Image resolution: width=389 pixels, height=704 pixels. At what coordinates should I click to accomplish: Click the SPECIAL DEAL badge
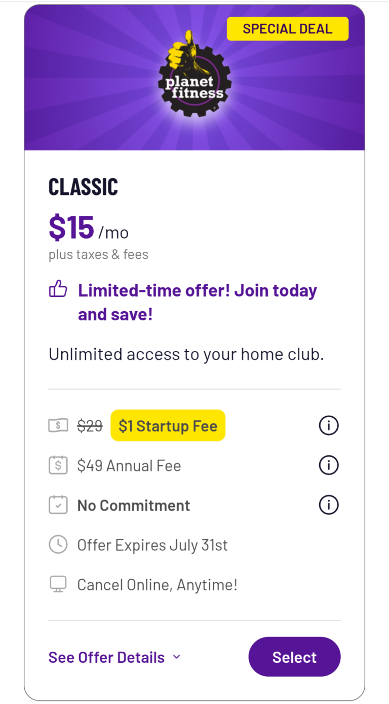[287, 29]
